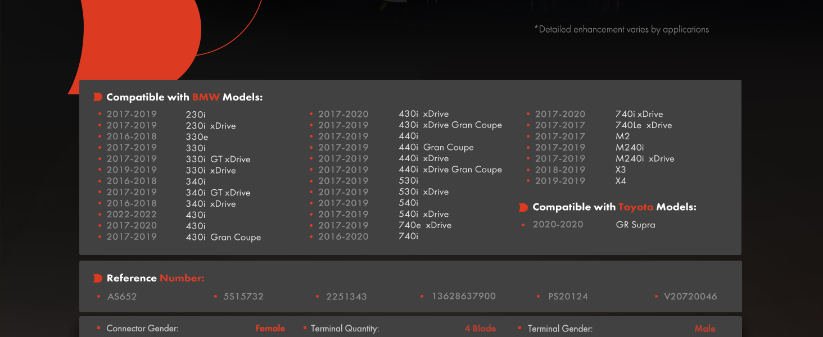Click the "Compatible with Toyota Models:" heading
Image resolution: width=823 pixels, height=337 pixels.
[614, 207]
